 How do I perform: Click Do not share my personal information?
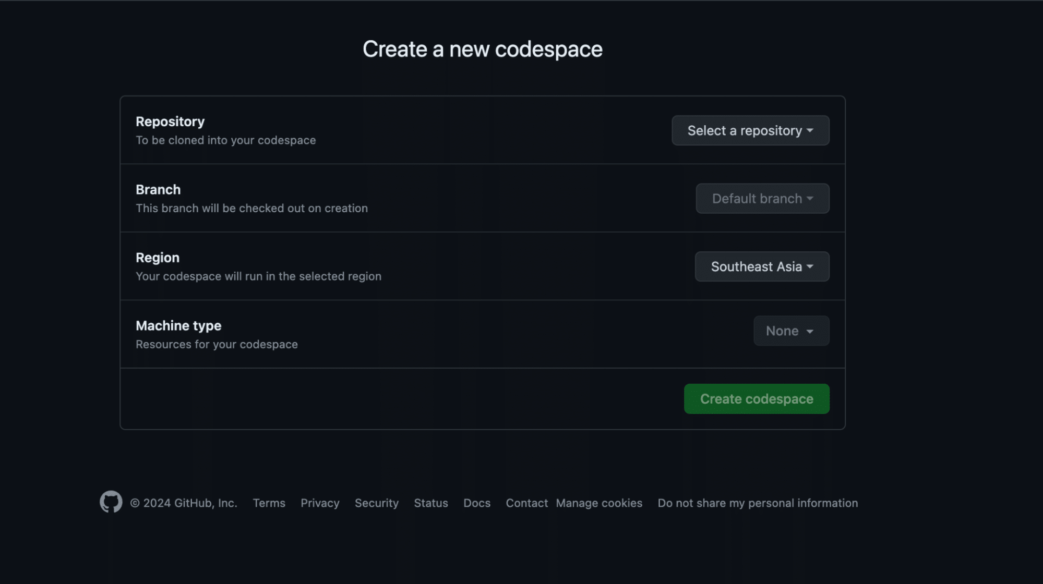757,503
